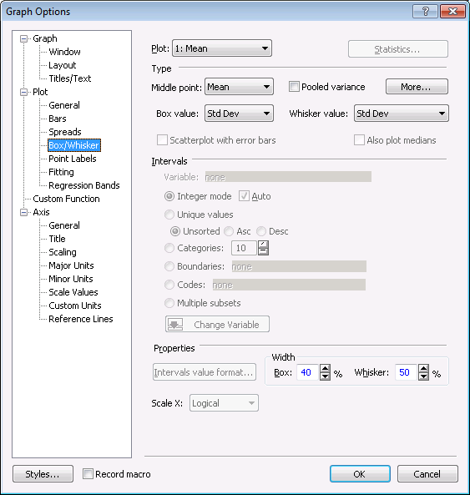Open the Plot selection dropdown
Viewport: 470px width, 495px height.
click(x=222, y=48)
